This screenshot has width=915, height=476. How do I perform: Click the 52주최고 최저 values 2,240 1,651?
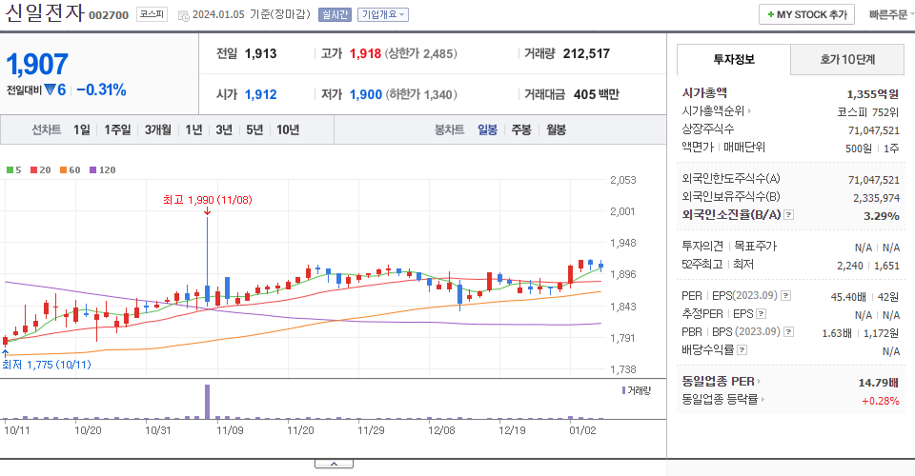(x=868, y=266)
